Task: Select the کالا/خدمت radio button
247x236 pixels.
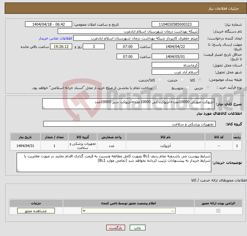Action: (160, 80)
